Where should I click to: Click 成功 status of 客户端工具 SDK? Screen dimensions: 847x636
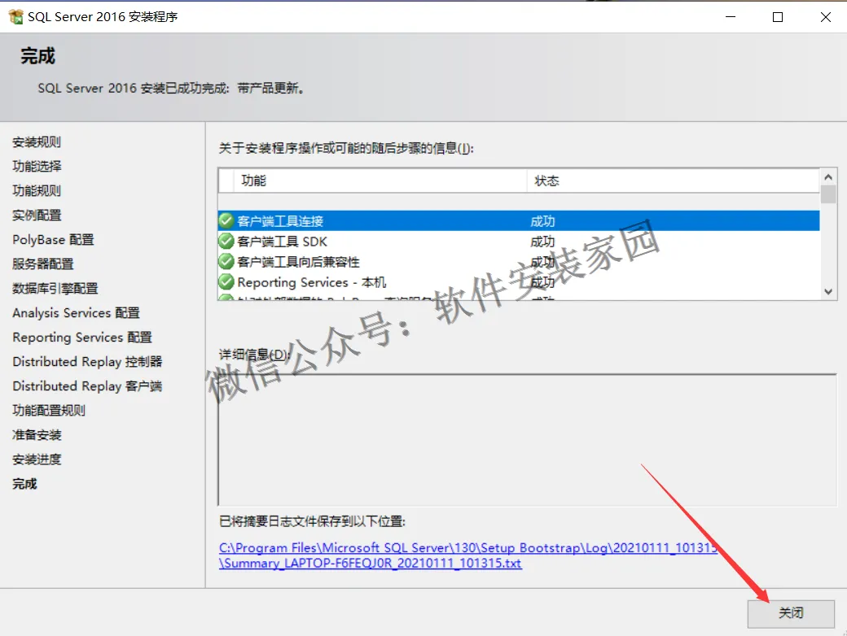[x=542, y=242]
